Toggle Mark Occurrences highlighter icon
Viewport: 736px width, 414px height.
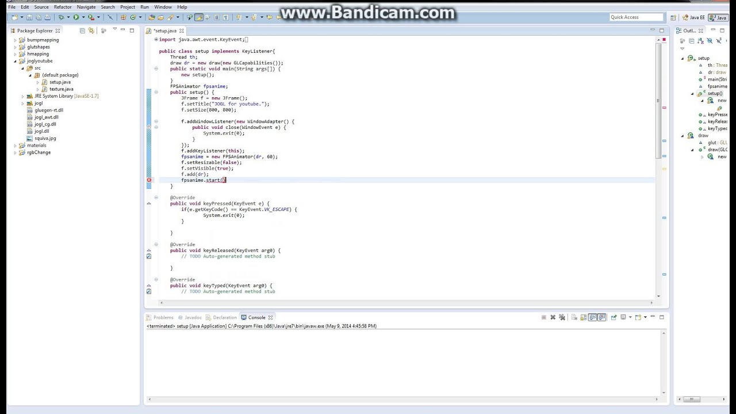[x=199, y=17]
